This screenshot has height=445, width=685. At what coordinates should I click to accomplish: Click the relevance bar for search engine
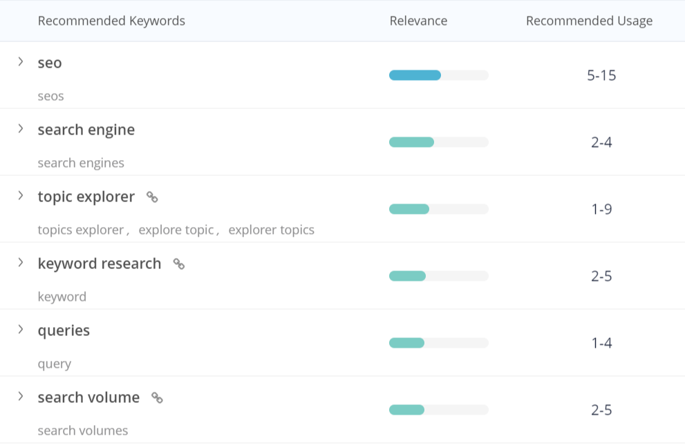click(412, 142)
